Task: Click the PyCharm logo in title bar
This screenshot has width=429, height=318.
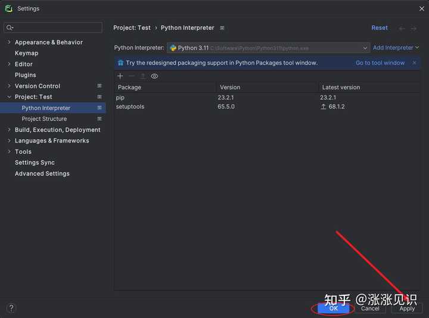Action: coord(9,8)
